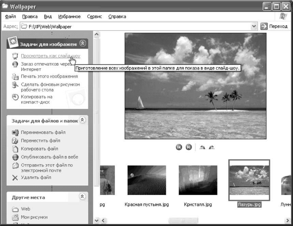Screen dimensions: 293x226
Task: Click the e-mail envelope icon
Action: [15, 165]
